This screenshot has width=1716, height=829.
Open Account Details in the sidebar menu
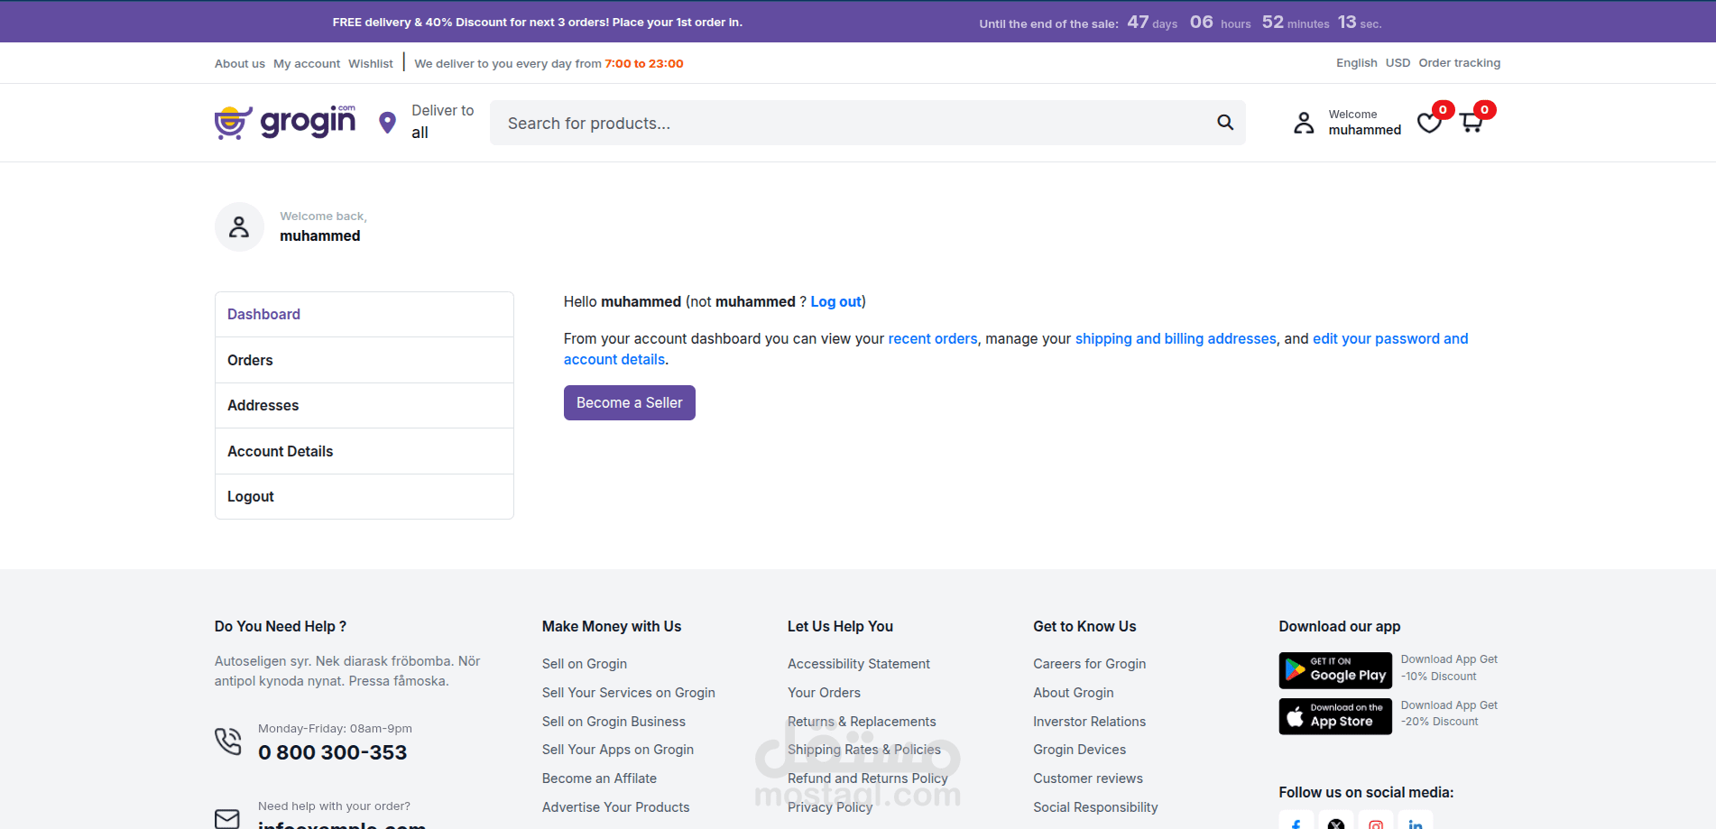click(x=280, y=451)
